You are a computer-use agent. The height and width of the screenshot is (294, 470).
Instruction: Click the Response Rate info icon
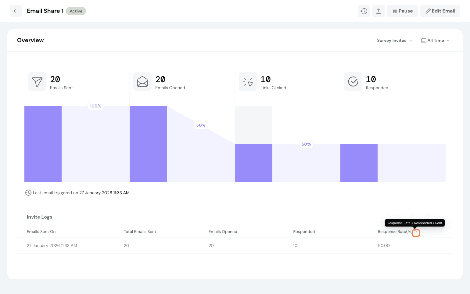(x=415, y=232)
